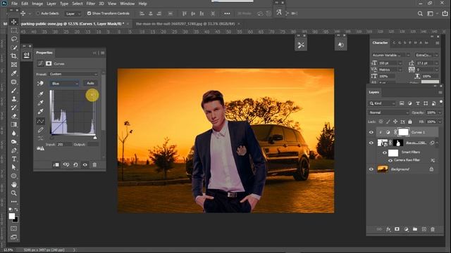Hide the smart object man layer
The height and width of the screenshot is (253, 451).
click(x=371, y=143)
